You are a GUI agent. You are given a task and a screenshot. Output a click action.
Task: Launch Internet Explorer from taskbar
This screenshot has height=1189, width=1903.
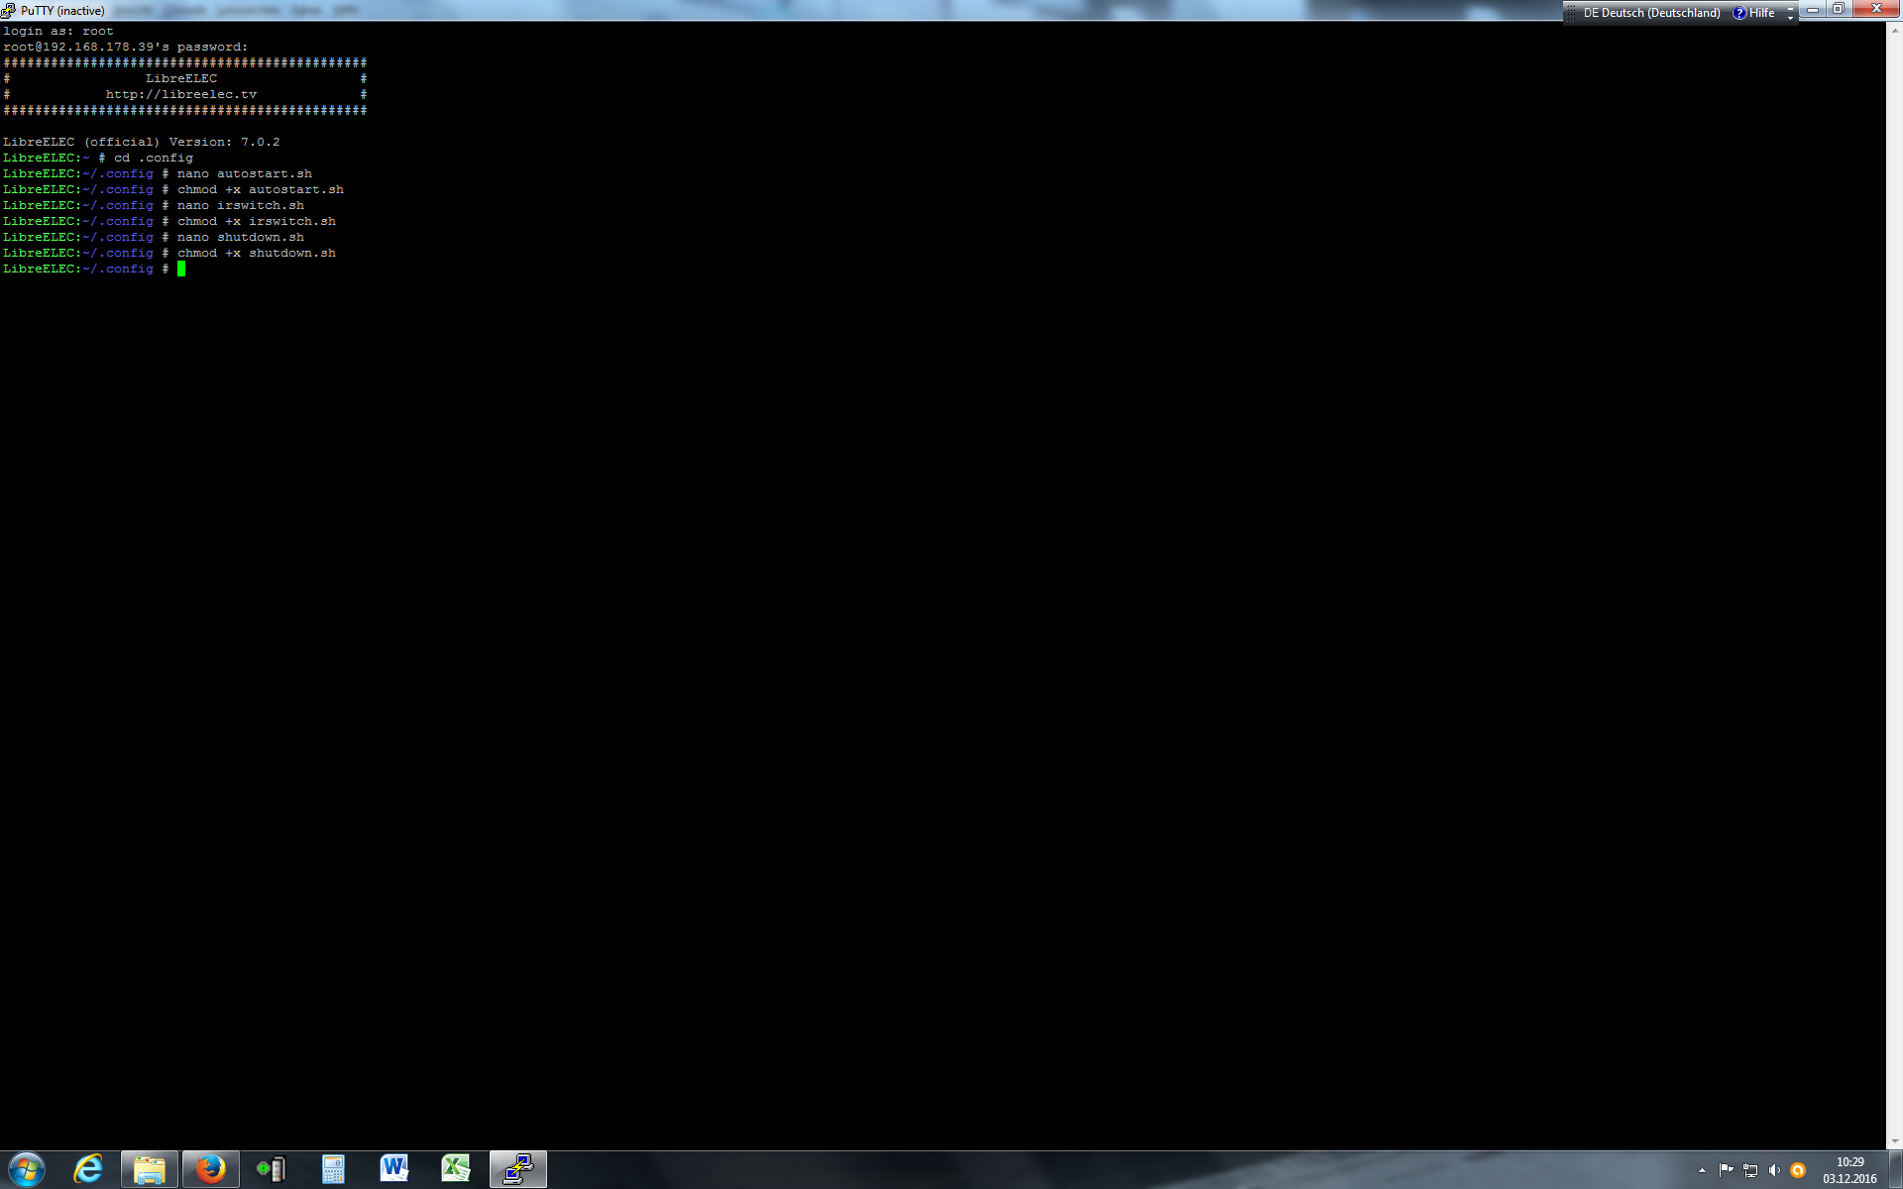(88, 1169)
